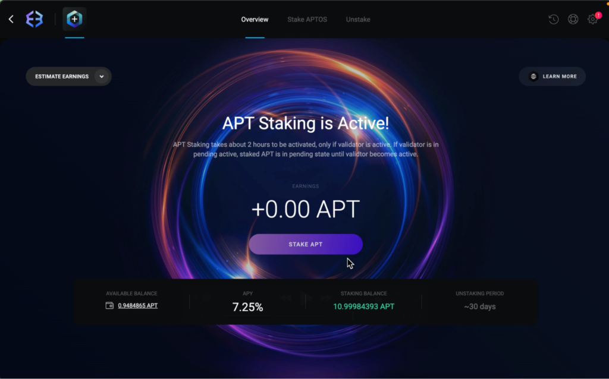Select the hexagon plus staking app icon

click(x=74, y=19)
